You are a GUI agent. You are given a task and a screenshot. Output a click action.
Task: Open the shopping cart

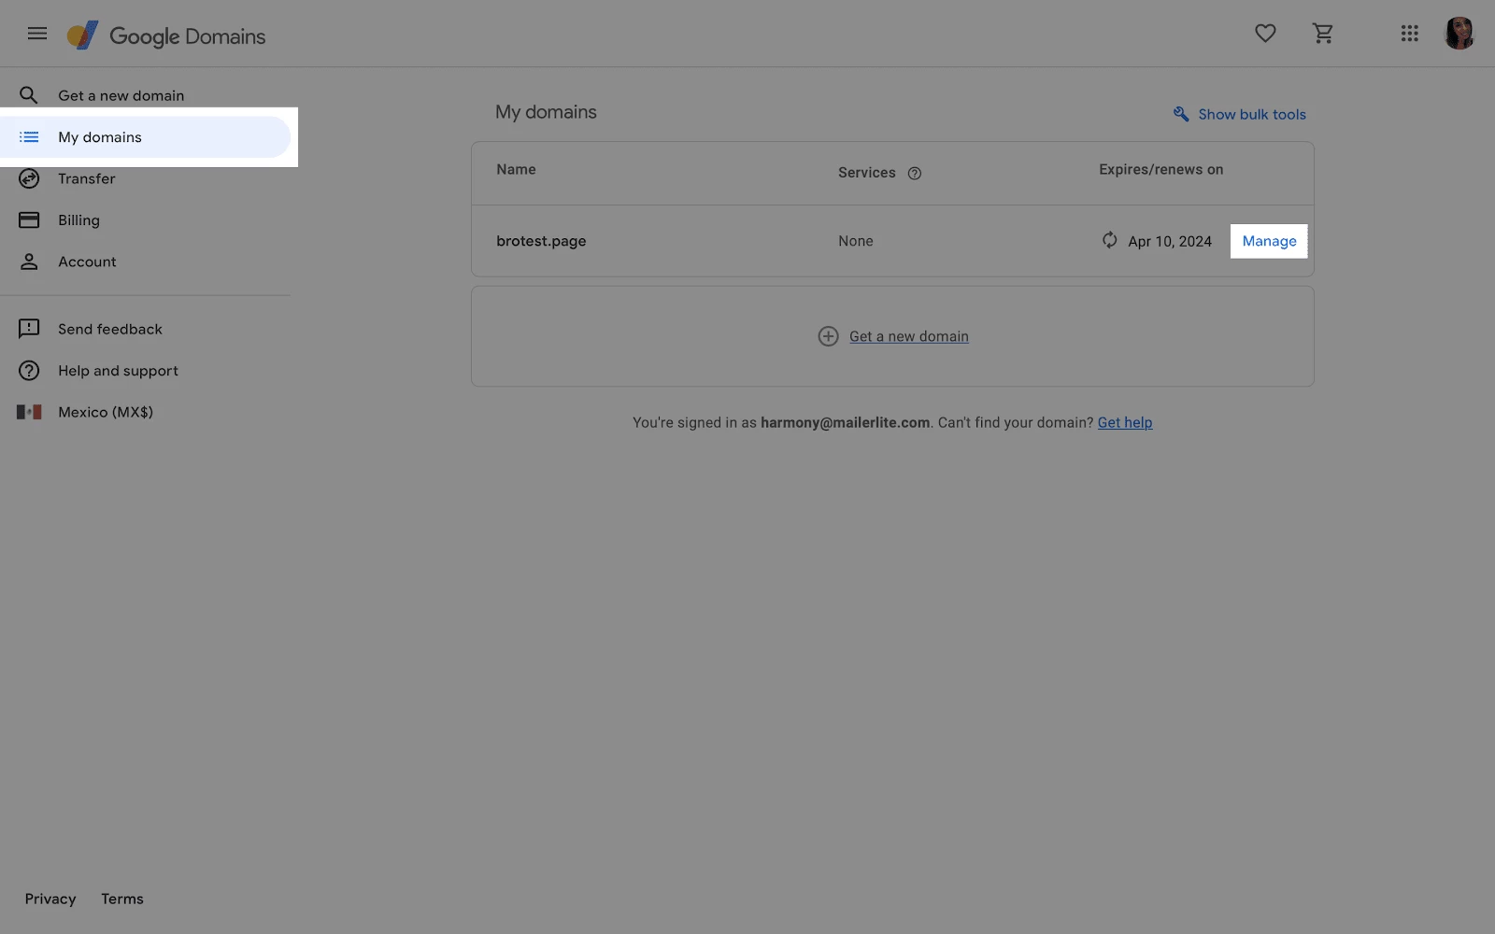(x=1322, y=34)
